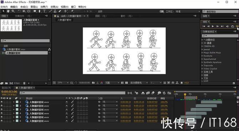
Task: Click the current time indicator marker in timeline
Action: tap(185, 94)
